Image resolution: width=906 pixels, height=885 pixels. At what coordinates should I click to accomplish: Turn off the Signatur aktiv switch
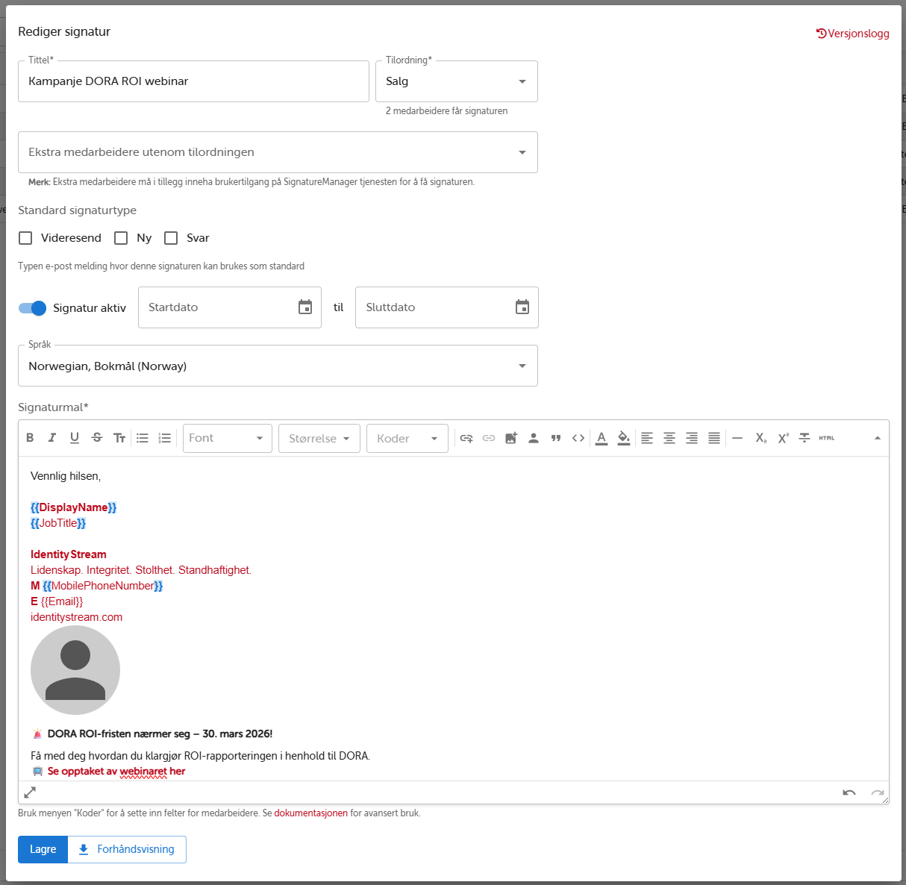(x=33, y=308)
